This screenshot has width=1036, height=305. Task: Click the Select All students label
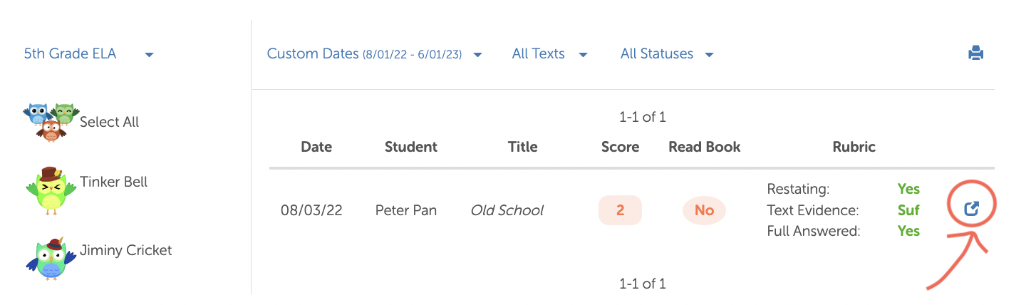109,122
